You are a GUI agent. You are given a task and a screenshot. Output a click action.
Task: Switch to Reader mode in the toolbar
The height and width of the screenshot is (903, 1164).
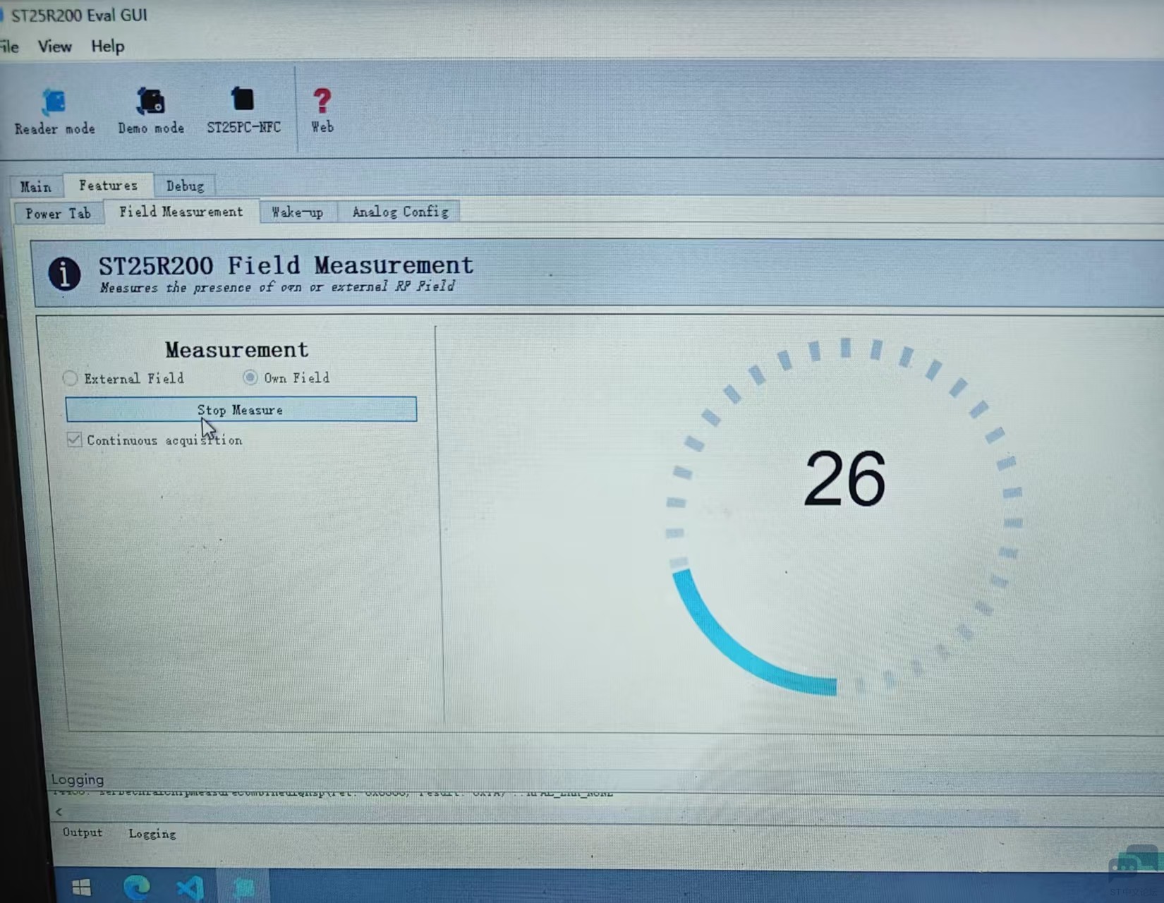tap(54, 111)
